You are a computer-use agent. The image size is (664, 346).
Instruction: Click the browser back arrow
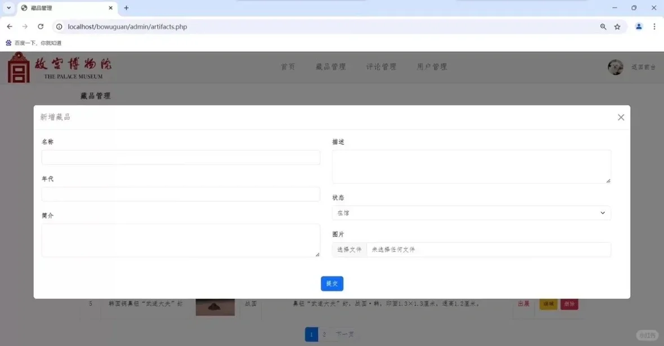click(9, 26)
